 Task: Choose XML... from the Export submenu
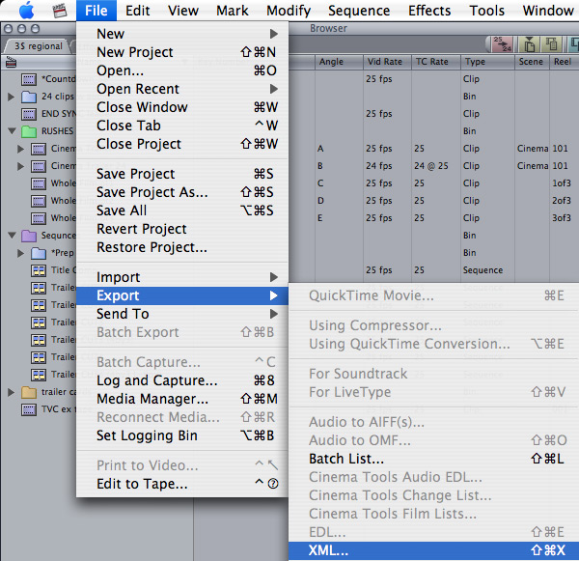[433, 550]
